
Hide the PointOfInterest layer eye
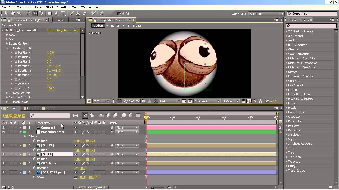coord(3,132)
